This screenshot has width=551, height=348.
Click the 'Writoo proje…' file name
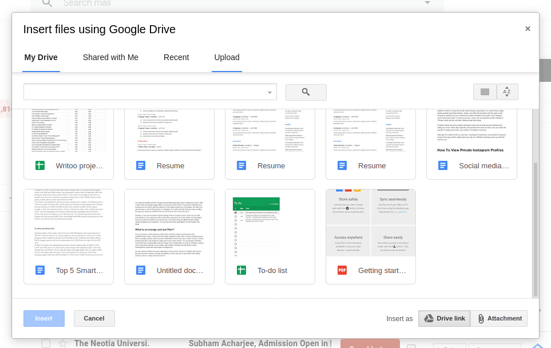coord(80,166)
